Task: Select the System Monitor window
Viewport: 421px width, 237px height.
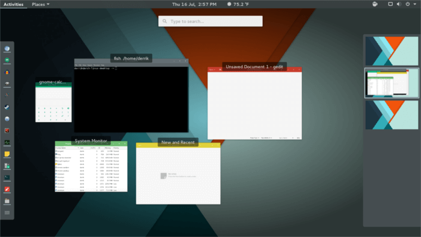Action: click(x=91, y=167)
